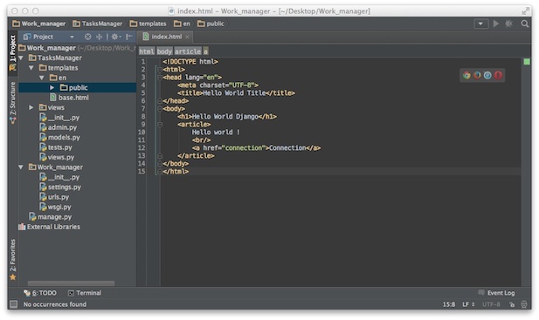Open Project view dropdown
Viewport: 539px width, 320px height.
(72, 37)
